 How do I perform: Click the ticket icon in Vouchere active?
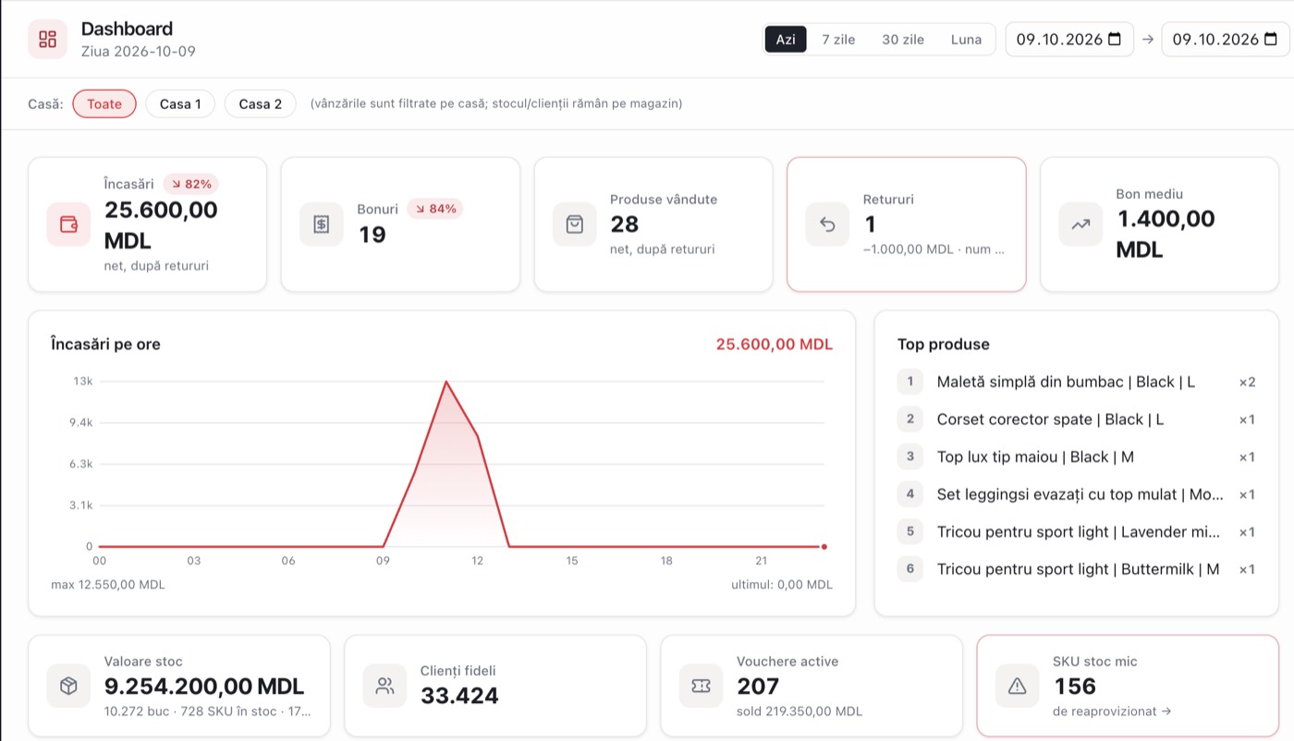point(701,686)
